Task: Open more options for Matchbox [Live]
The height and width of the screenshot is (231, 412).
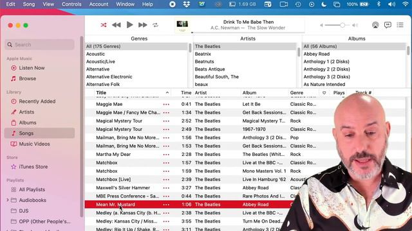Action: [166, 180]
